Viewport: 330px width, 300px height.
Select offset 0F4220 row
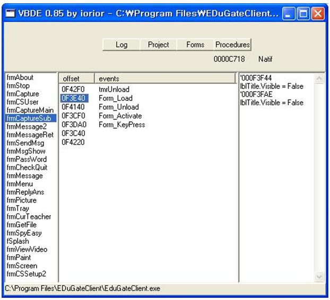pyautogui.click(x=73, y=143)
